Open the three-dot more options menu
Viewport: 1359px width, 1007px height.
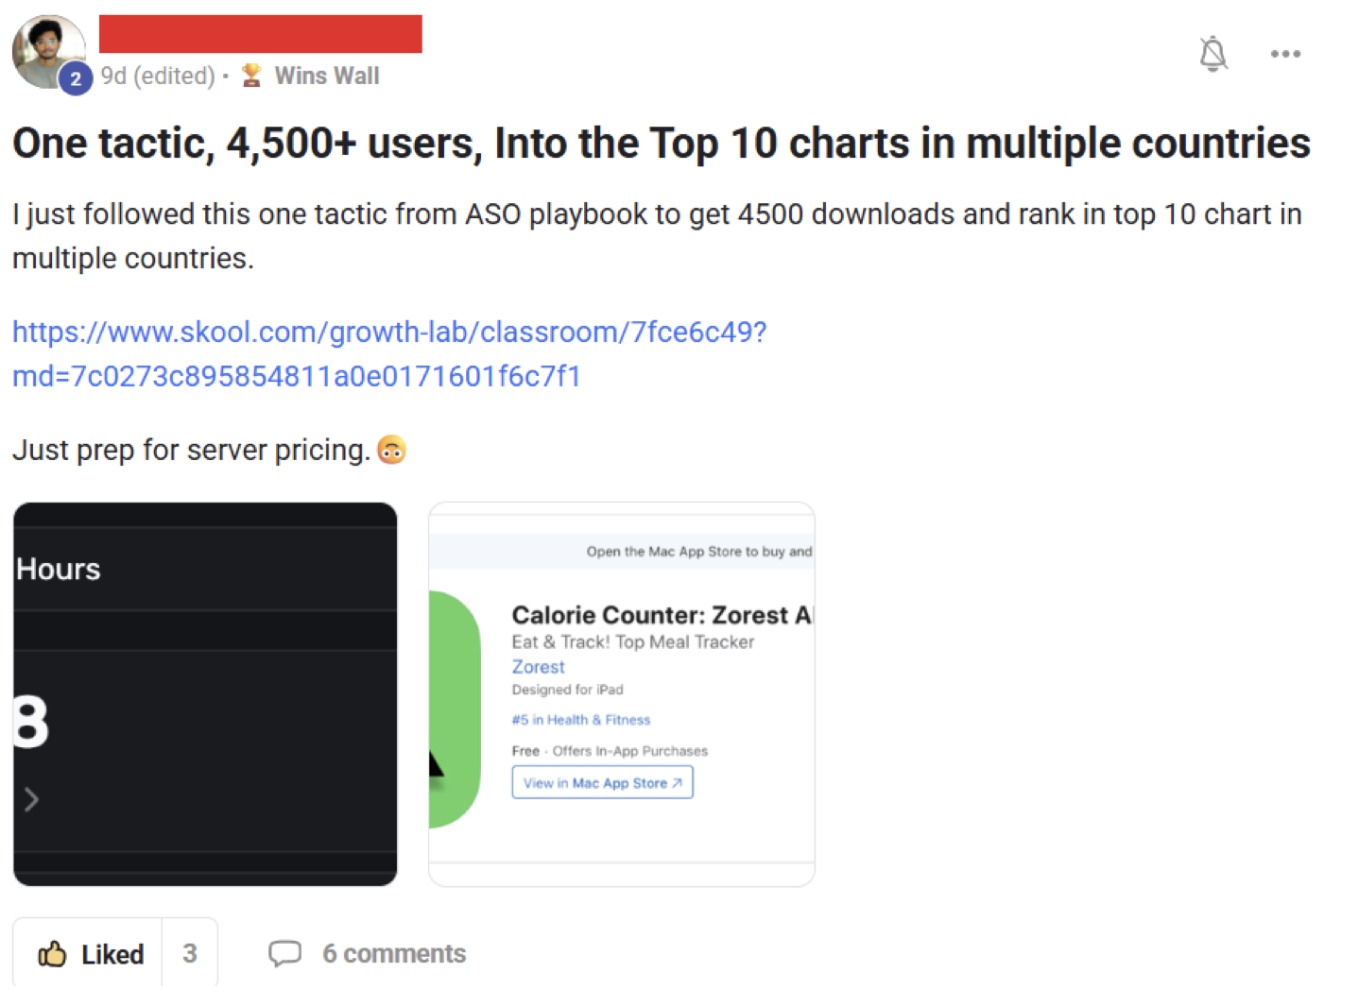1285,54
